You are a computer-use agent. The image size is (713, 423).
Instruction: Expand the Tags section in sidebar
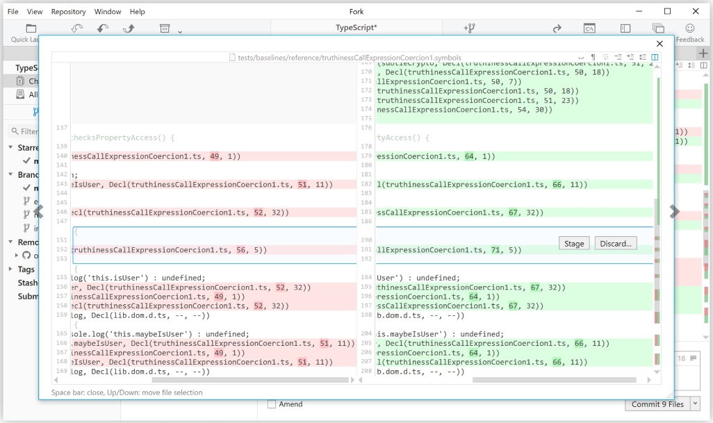click(10, 269)
